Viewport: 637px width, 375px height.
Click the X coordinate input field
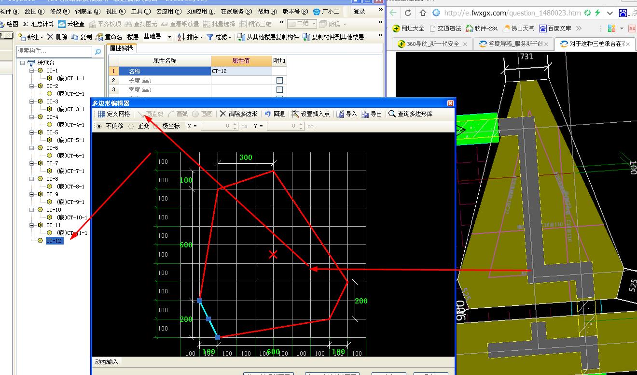click(x=220, y=126)
